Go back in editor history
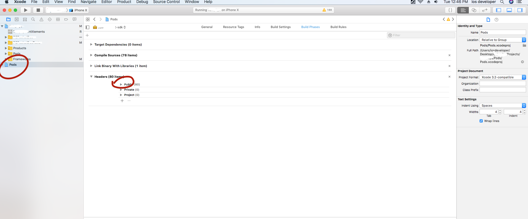Viewport: 528px width, 219px height. point(94,19)
